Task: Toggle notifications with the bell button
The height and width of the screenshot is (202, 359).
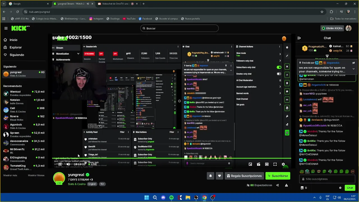Action: 211,176
